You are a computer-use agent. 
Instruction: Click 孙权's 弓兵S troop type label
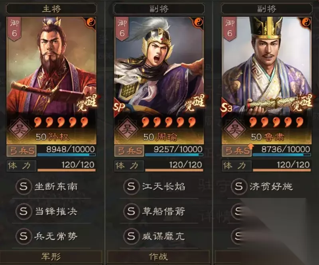[x=22, y=151]
